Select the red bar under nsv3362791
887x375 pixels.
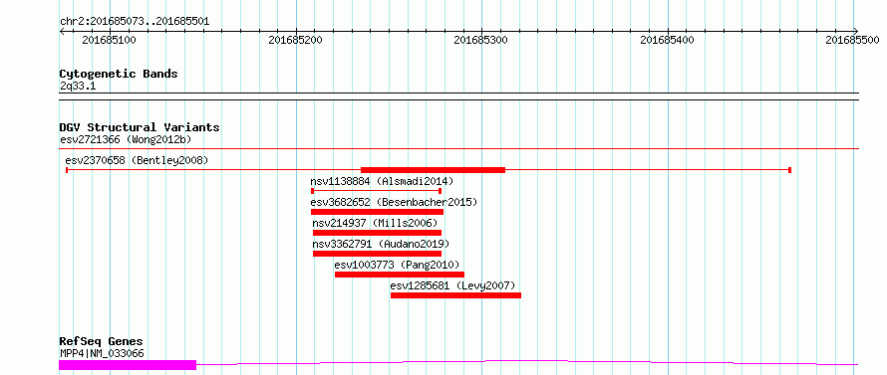click(377, 254)
